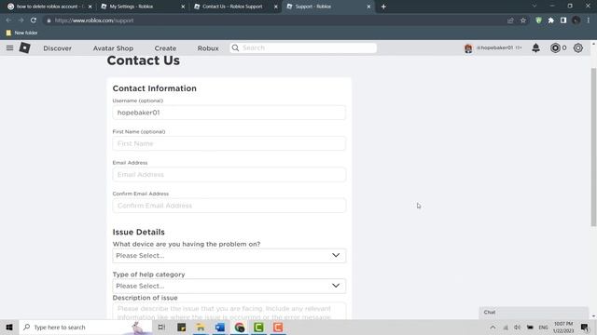Show hidden system tray icons
597x335 pixels.
tap(493, 327)
